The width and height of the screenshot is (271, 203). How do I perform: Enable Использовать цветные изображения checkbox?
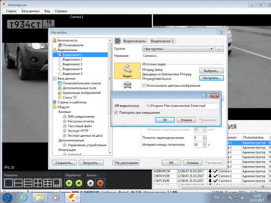click(x=144, y=85)
